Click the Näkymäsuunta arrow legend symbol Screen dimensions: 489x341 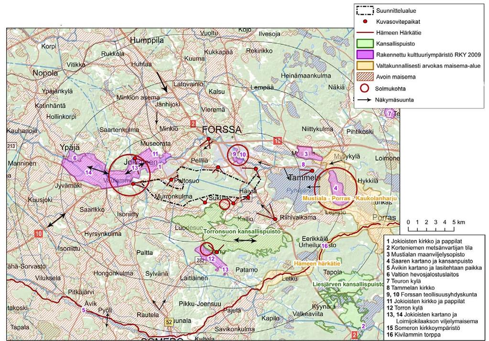(365, 100)
